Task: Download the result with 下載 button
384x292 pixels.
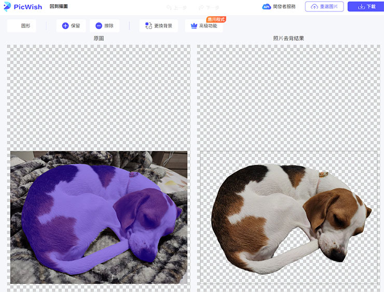Action: click(x=365, y=7)
